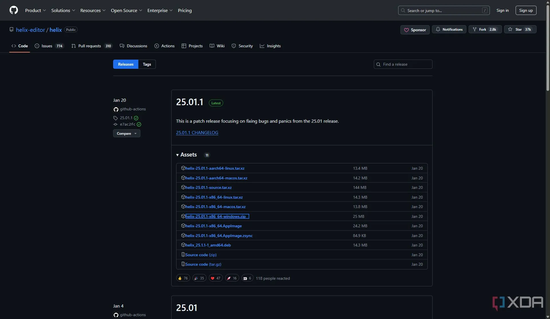Open the Pull requests tab
Screen dimensions: 550x319
tap(92, 46)
